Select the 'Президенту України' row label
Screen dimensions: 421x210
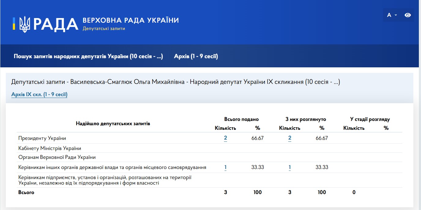pos(42,138)
